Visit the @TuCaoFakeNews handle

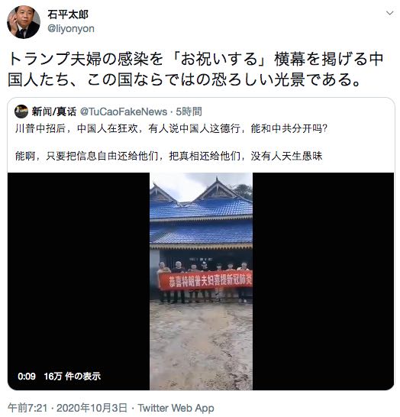[x=124, y=112]
